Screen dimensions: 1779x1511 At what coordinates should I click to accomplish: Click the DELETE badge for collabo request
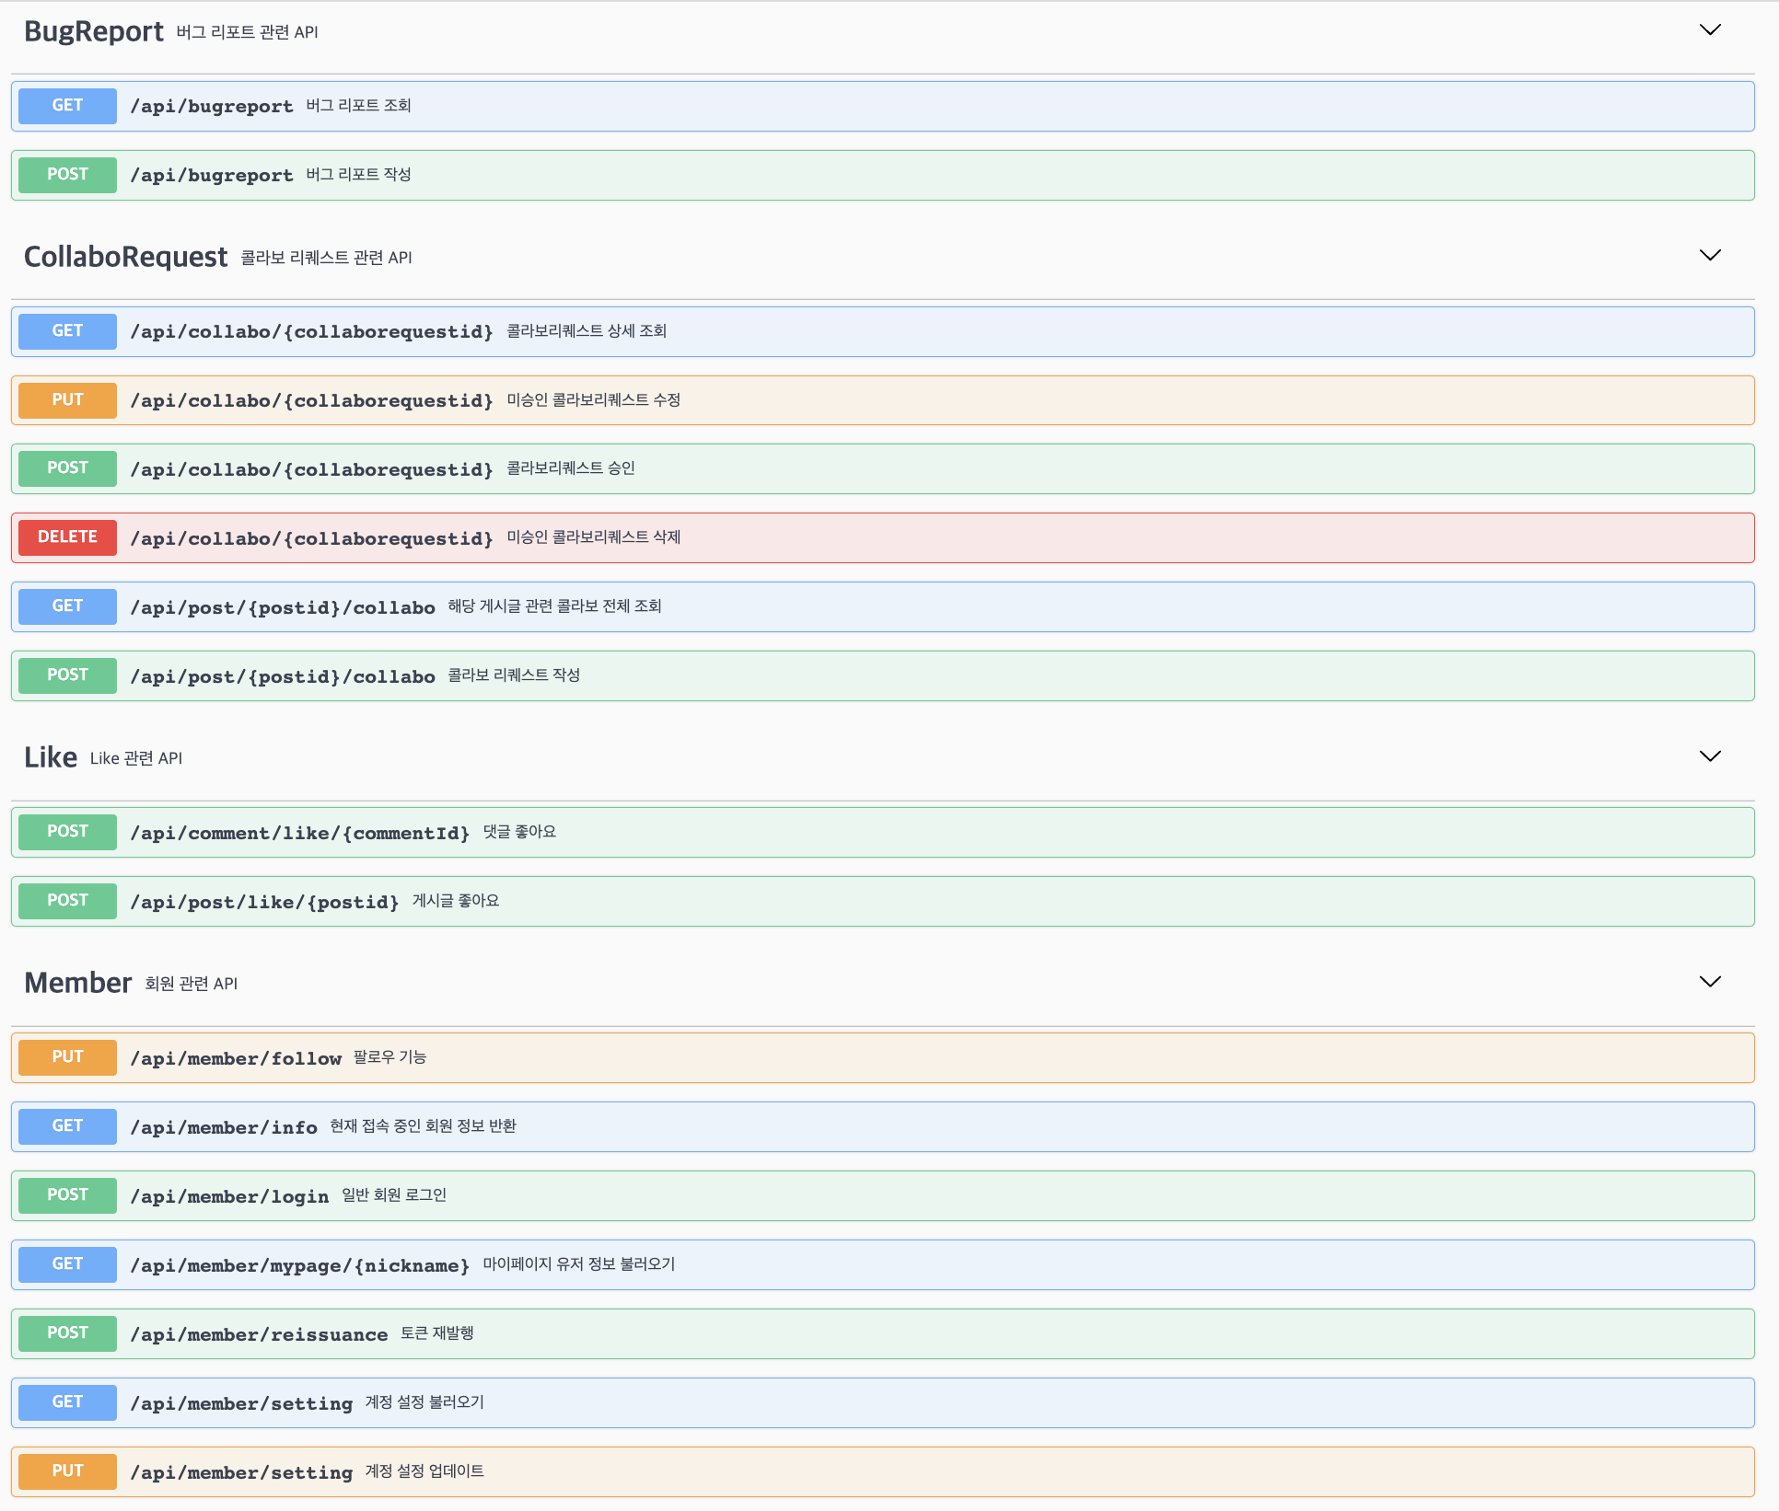[x=67, y=537]
